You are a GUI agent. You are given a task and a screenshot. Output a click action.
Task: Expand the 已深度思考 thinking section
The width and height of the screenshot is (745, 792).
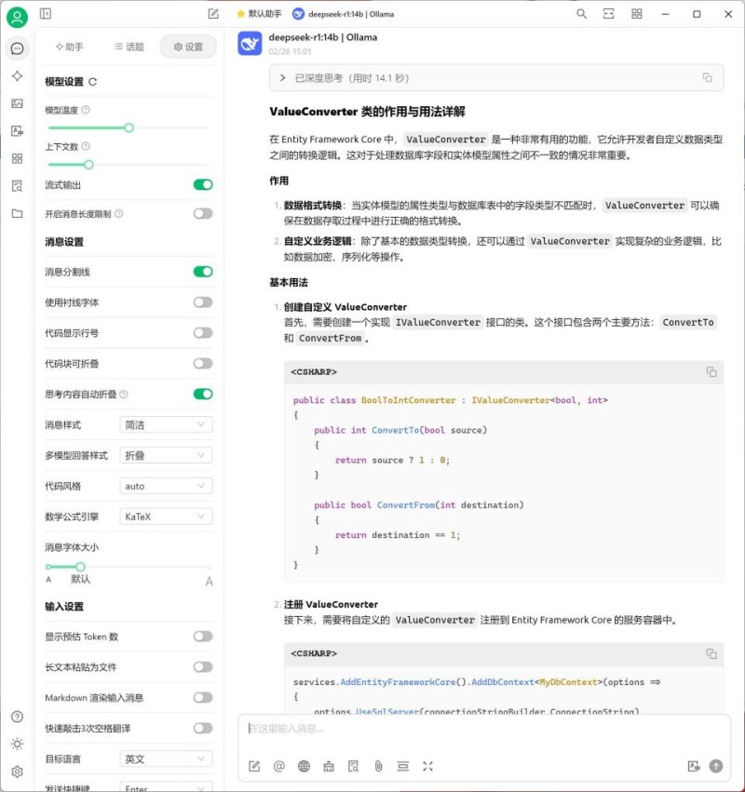(x=283, y=78)
